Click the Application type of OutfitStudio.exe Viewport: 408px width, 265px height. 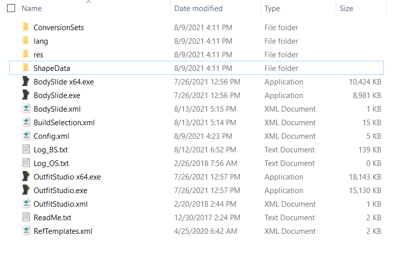pyautogui.click(x=284, y=191)
